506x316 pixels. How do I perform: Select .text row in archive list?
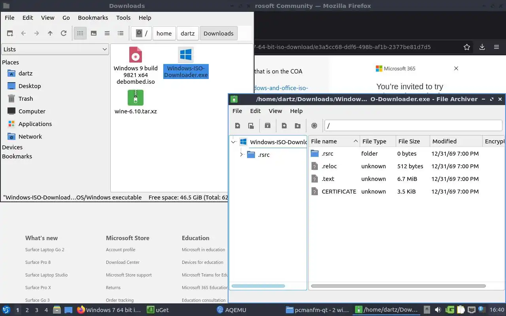[x=407, y=179]
